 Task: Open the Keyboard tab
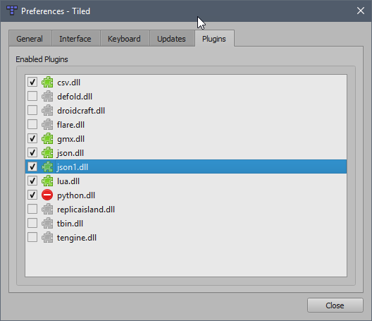(x=124, y=39)
